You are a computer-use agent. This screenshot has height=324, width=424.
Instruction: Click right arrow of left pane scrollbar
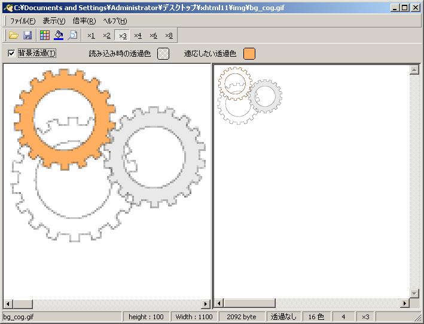tap(206, 304)
